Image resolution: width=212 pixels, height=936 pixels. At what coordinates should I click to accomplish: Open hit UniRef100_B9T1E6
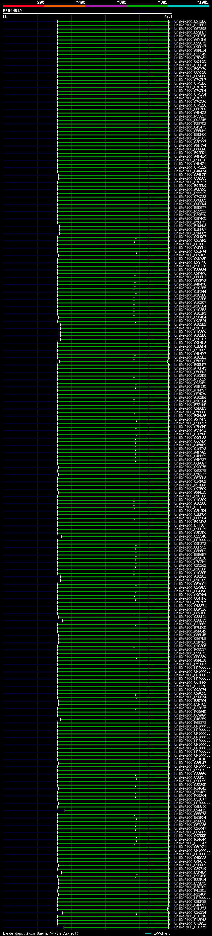[190, 22]
